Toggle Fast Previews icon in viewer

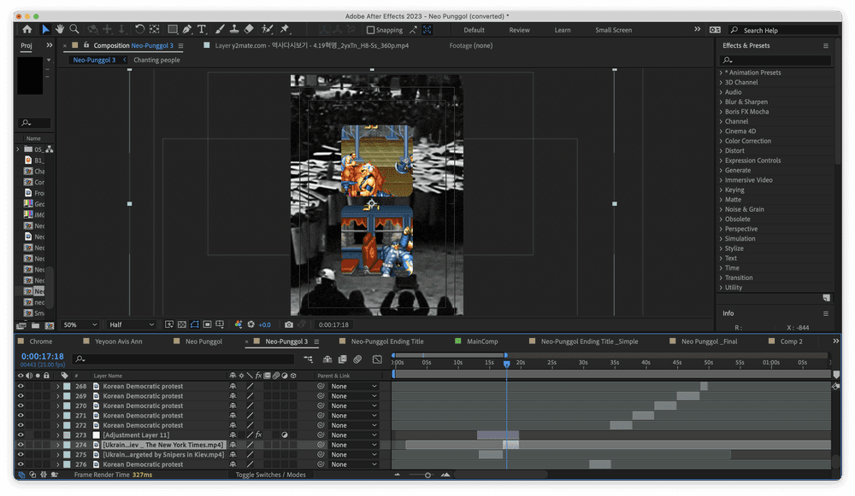point(169,324)
